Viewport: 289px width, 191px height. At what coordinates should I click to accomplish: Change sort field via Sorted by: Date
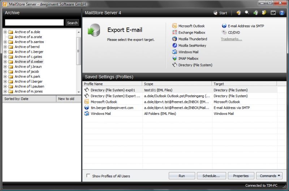[29, 99]
